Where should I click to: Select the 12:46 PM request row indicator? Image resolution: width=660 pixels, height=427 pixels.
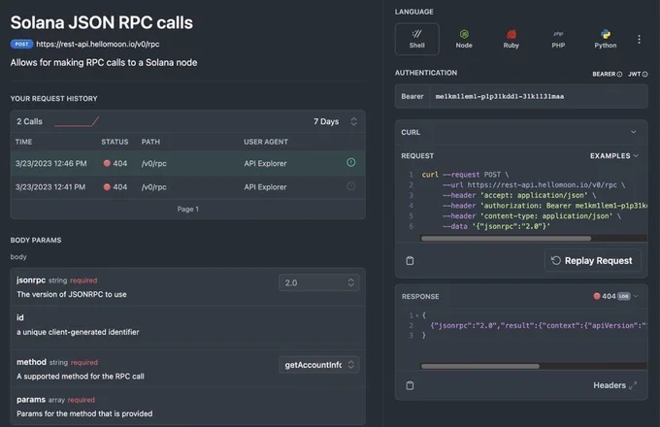click(350, 162)
